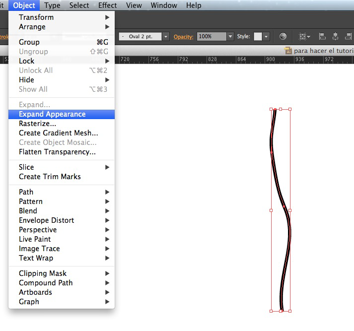Click the top-right bounding box handle
The image size is (354, 331).
point(290,109)
